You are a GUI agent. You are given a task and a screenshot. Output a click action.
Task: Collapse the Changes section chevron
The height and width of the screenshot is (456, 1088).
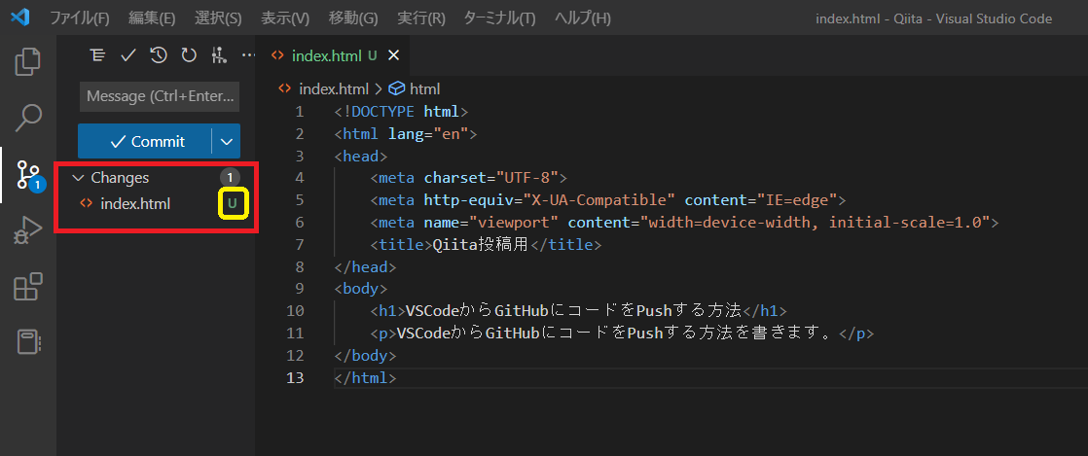click(78, 178)
